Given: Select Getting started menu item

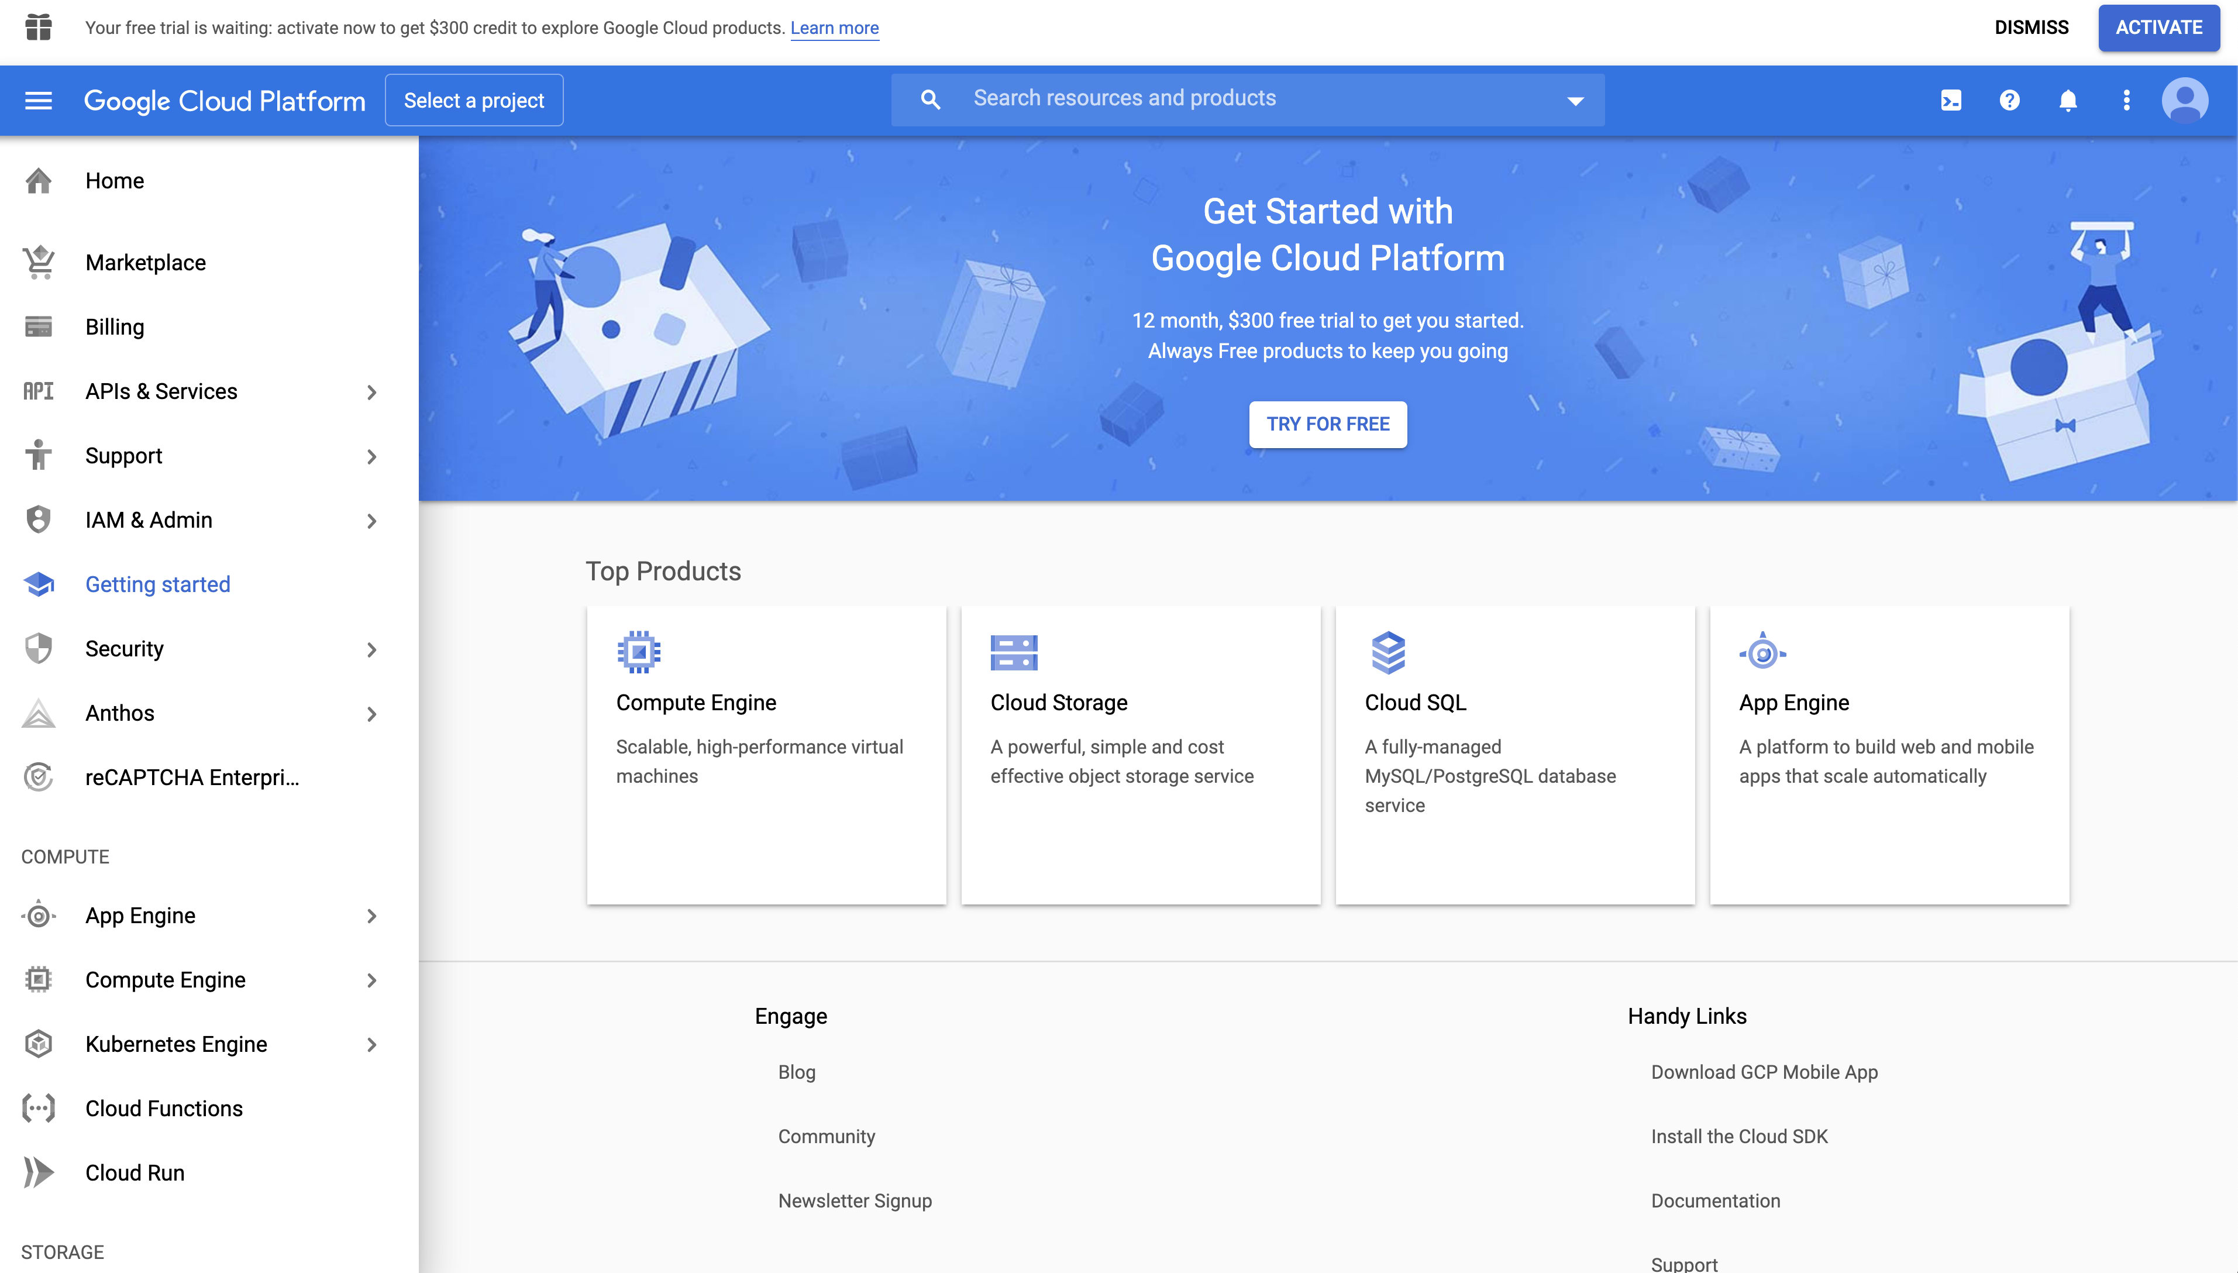Looking at the screenshot, I should click(209, 584).
